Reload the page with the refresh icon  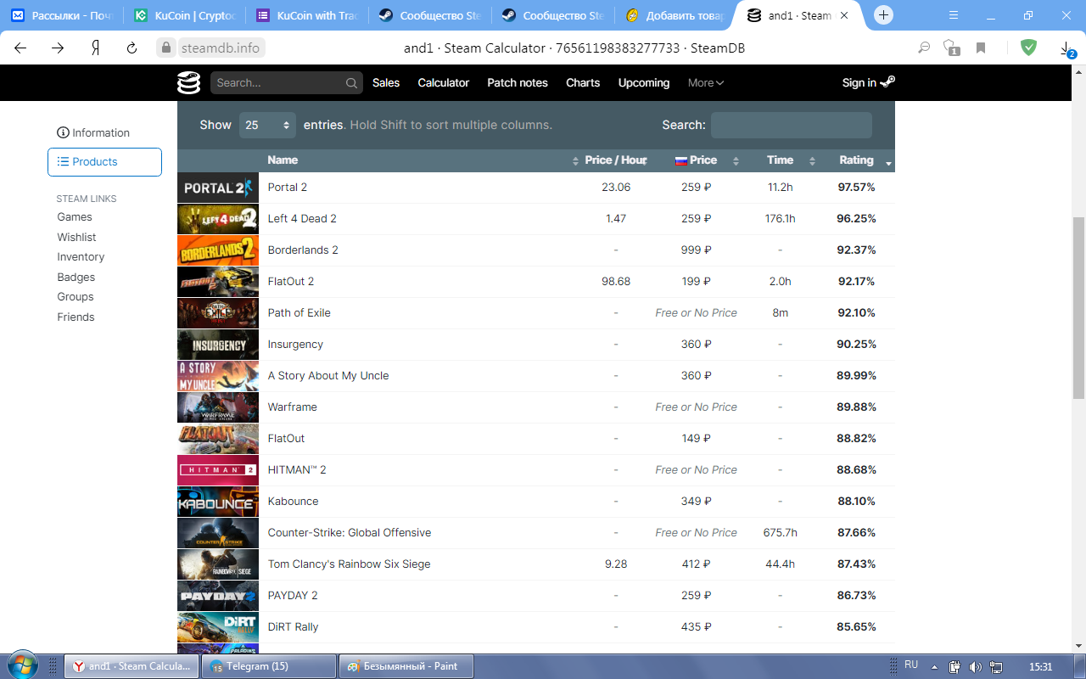point(132,48)
